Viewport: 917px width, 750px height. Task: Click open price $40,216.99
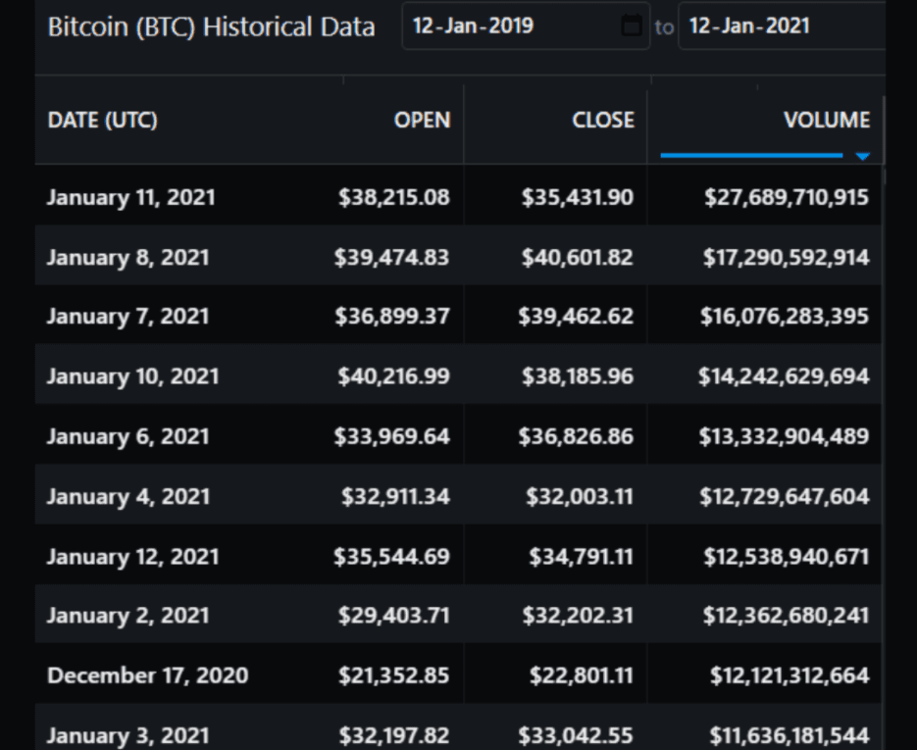pos(393,375)
